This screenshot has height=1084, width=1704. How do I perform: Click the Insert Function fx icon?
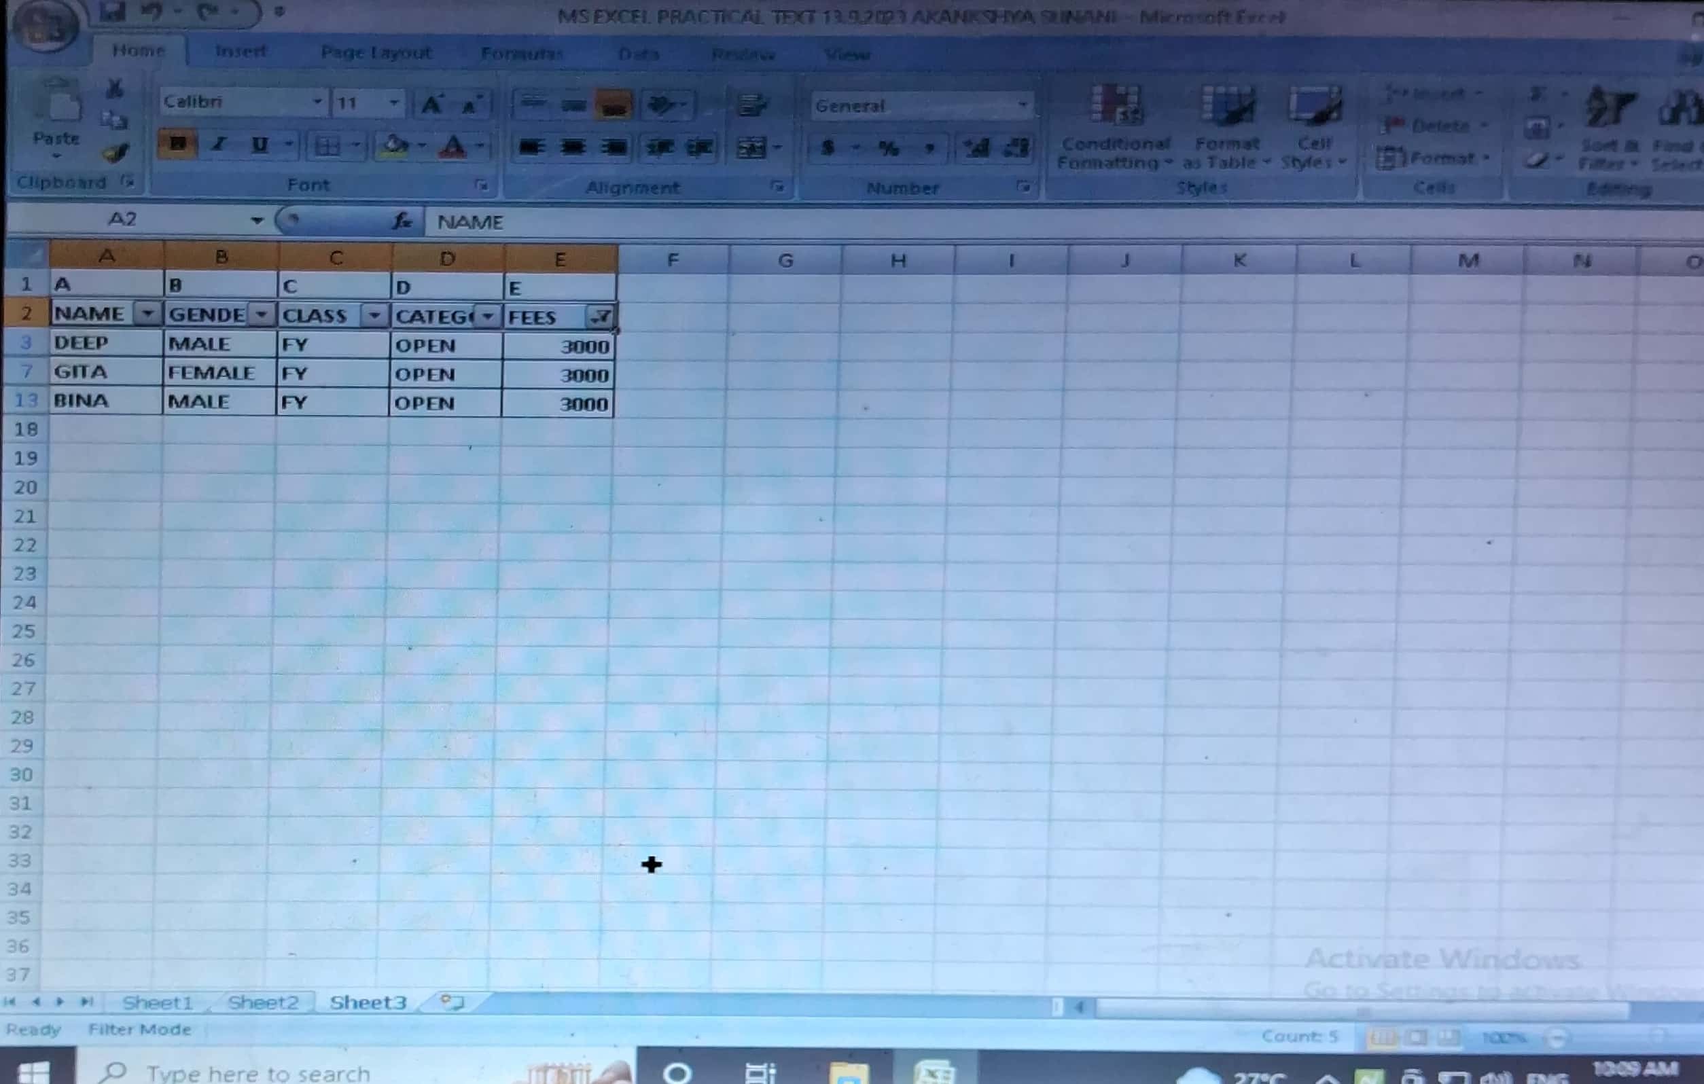402,221
